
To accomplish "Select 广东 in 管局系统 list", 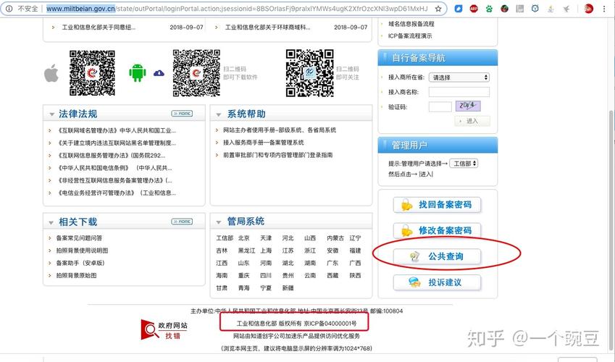I will (x=332, y=263).
